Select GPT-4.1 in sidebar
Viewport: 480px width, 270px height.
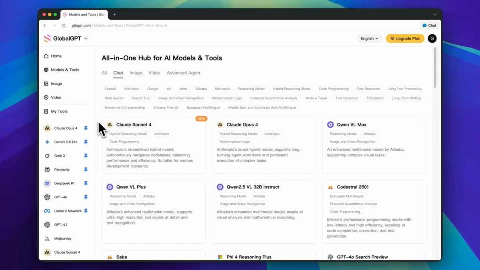[61, 225]
